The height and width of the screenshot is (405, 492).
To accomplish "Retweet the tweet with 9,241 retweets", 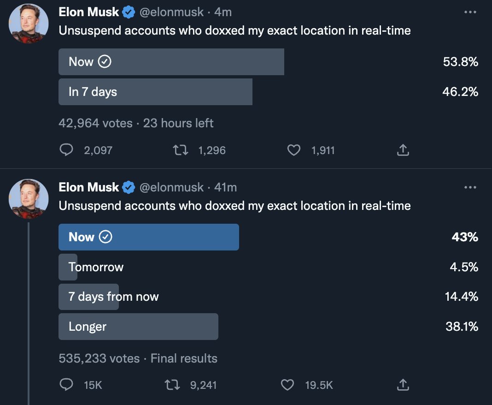I will pyautogui.click(x=172, y=385).
